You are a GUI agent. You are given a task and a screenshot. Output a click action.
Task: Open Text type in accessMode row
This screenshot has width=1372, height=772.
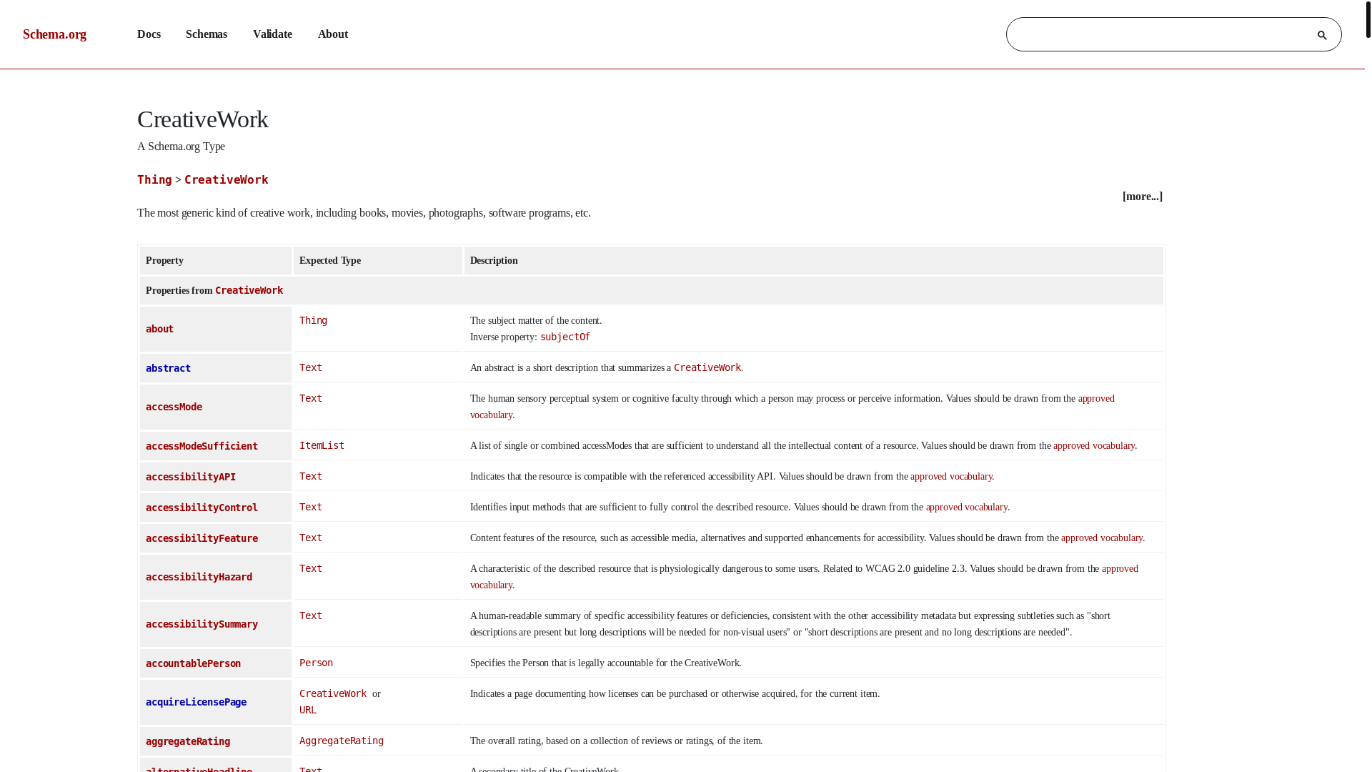pos(311,398)
